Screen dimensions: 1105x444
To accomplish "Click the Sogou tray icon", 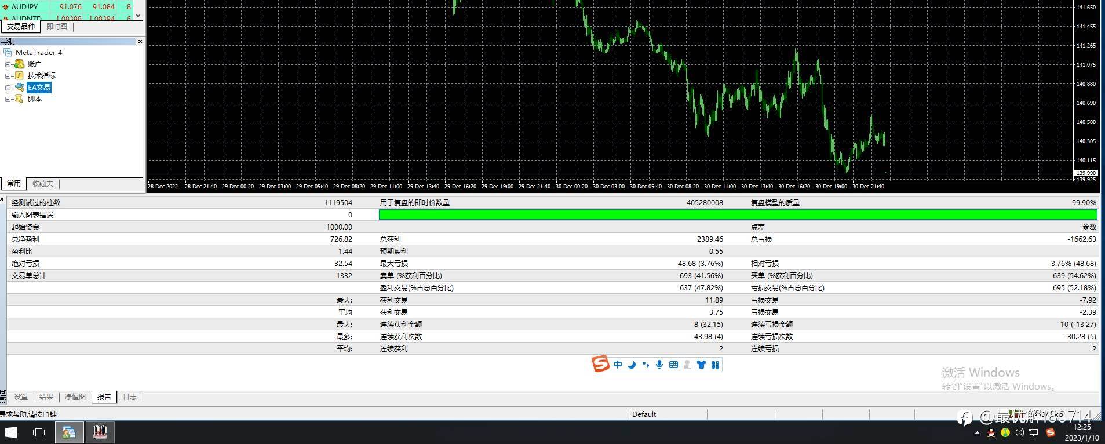I will (1051, 433).
